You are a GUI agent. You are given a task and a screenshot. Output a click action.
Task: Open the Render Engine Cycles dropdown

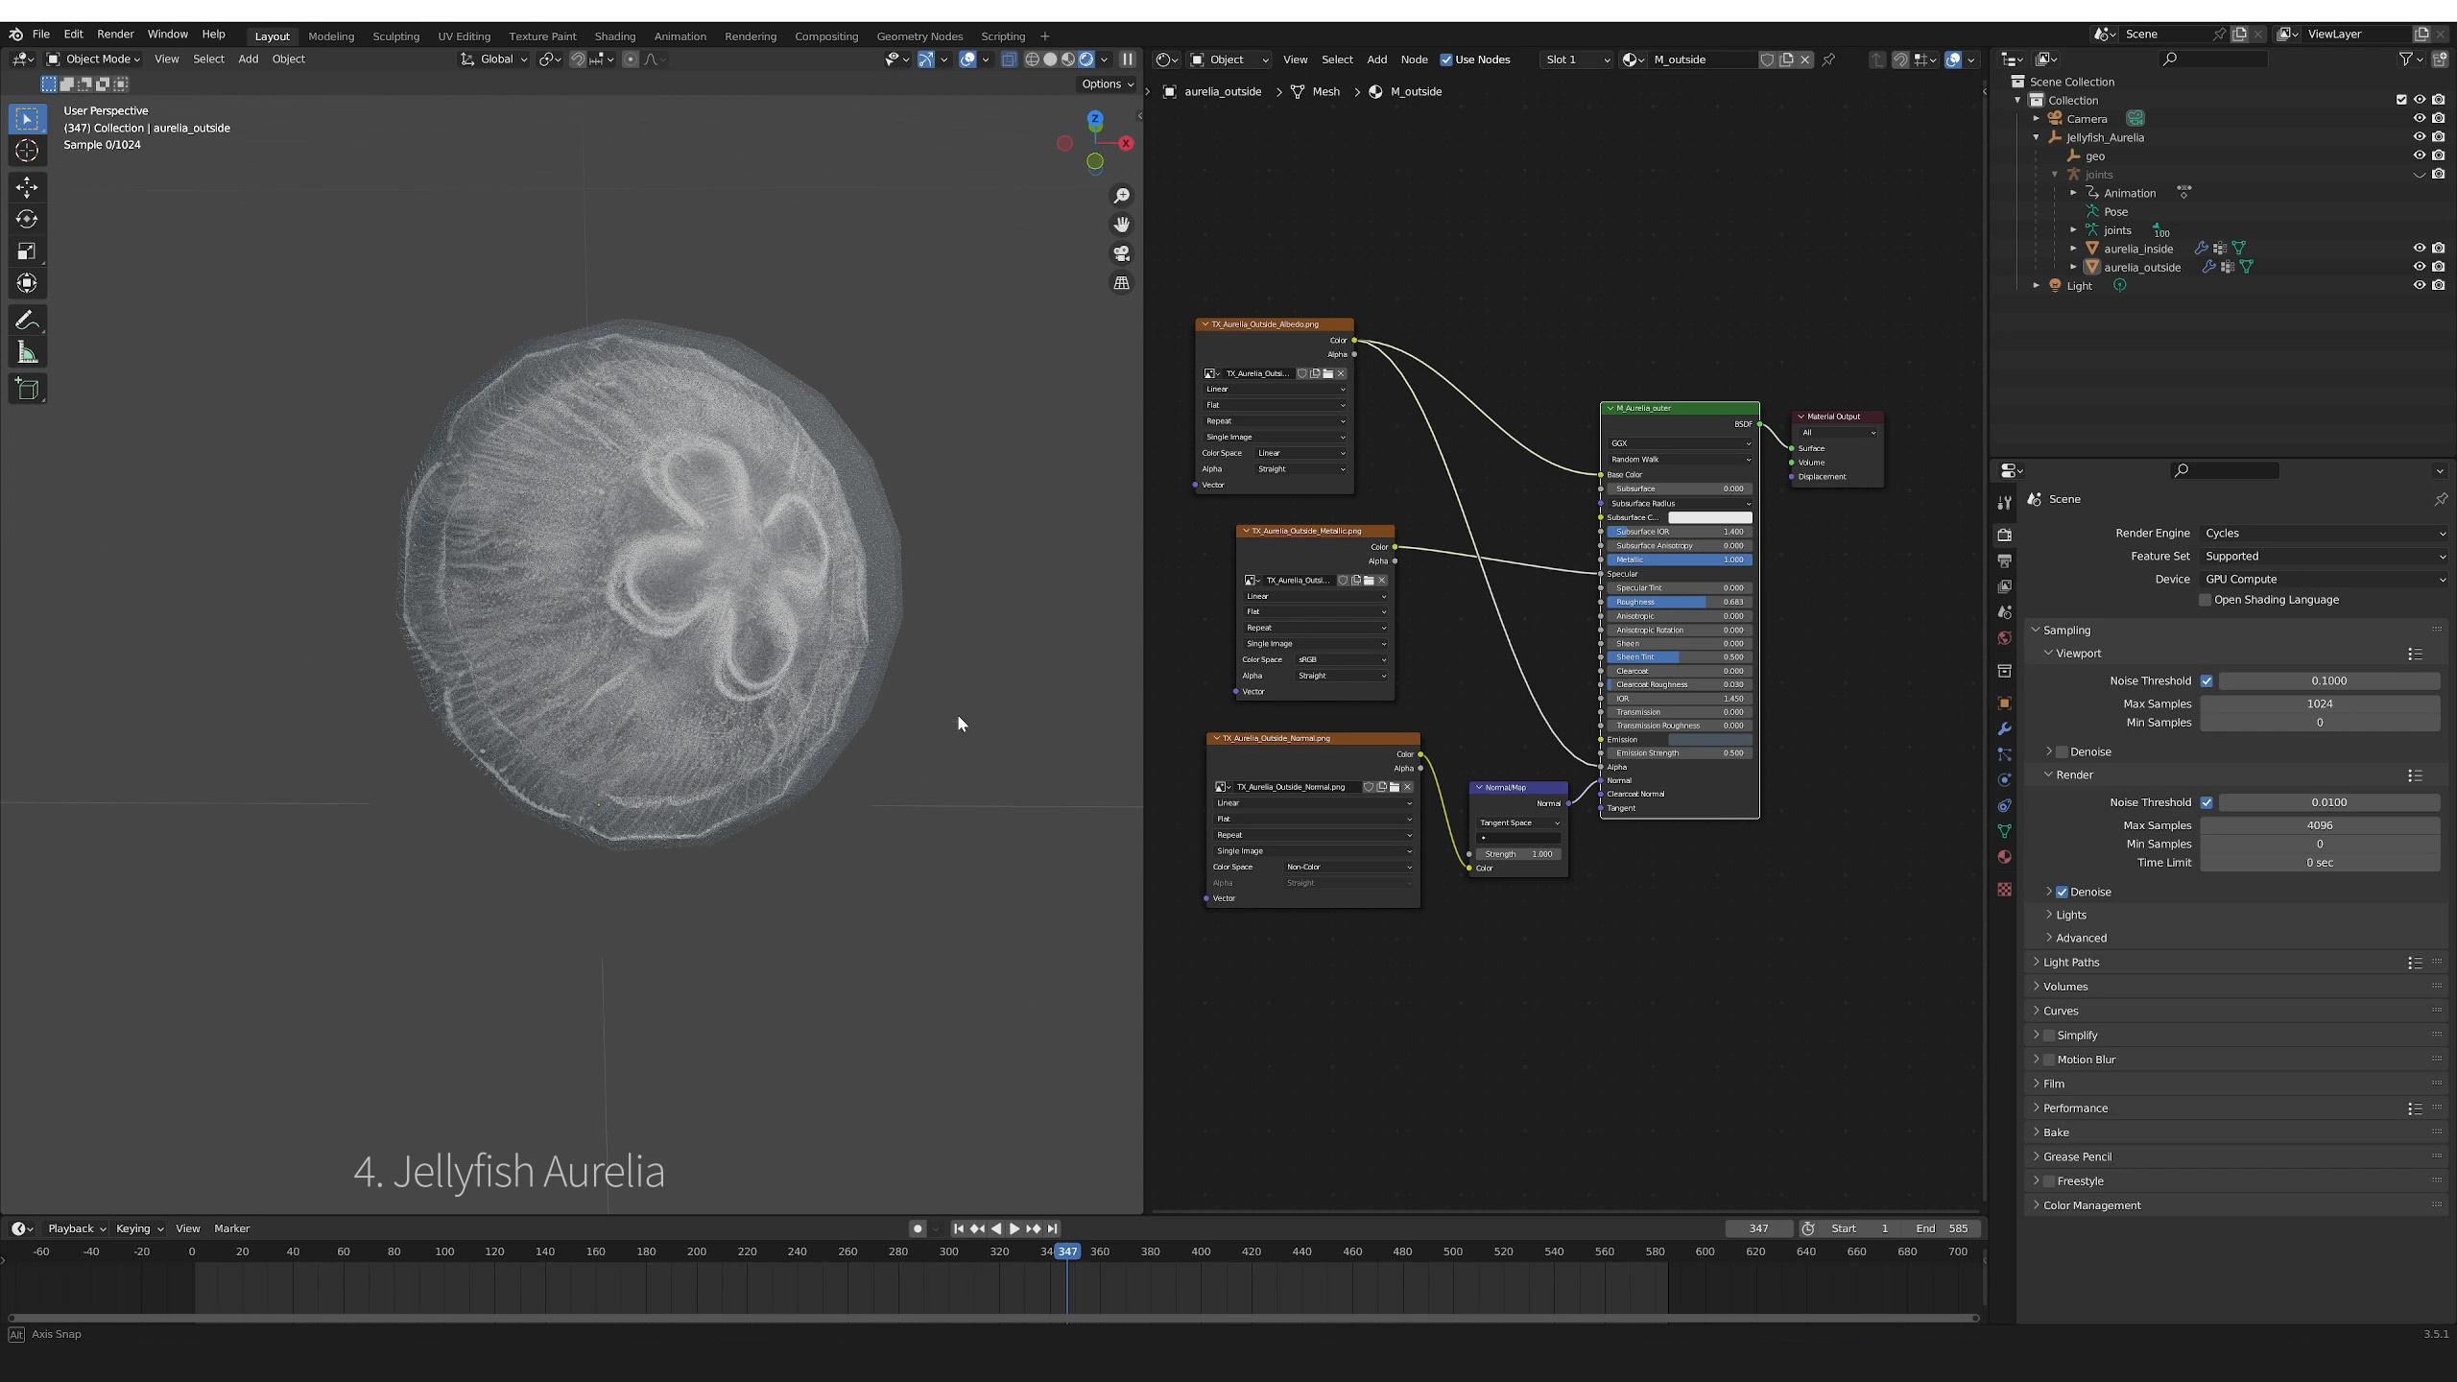[x=2323, y=534]
